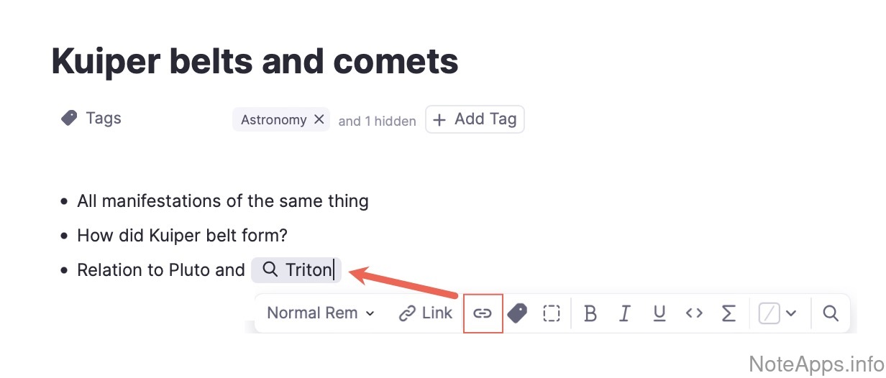Toggle italic formatting

click(x=625, y=313)
